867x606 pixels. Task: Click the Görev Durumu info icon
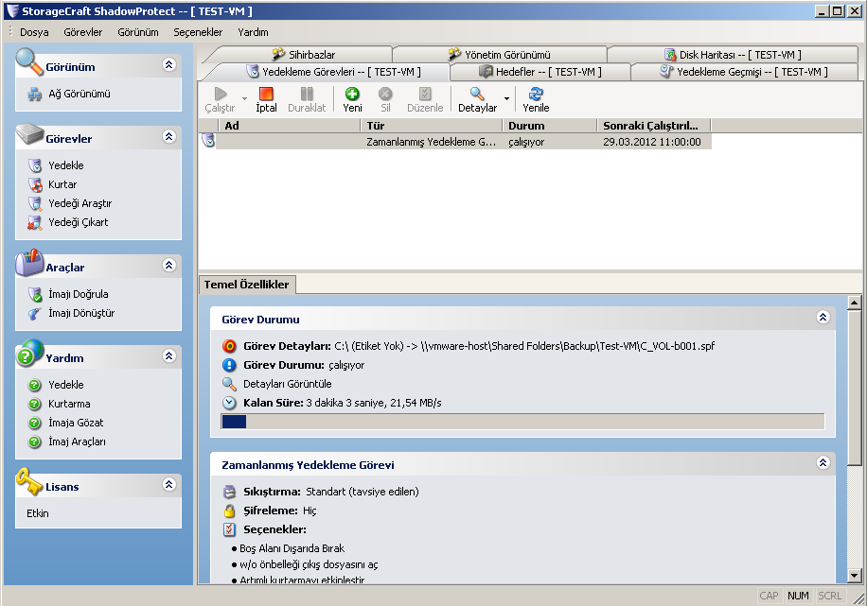coord(229,365)
